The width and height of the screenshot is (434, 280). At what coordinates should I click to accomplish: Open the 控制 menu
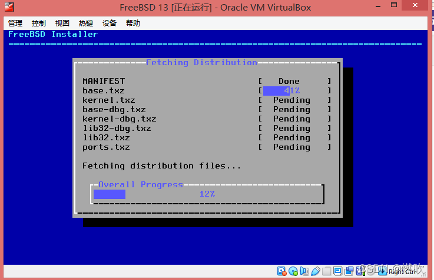[x=39, y=23]
